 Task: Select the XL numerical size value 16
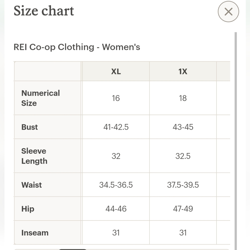tap(116, 98)
